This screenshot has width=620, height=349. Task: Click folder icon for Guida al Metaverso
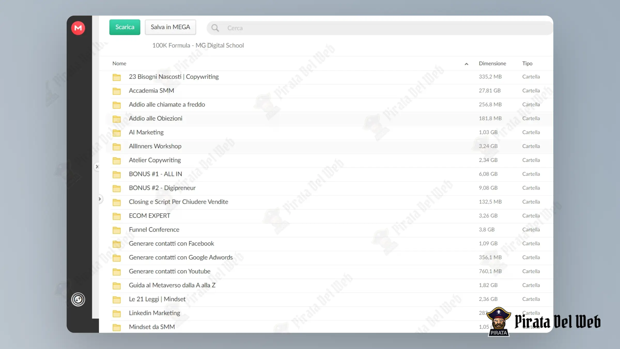coord(117,286)
